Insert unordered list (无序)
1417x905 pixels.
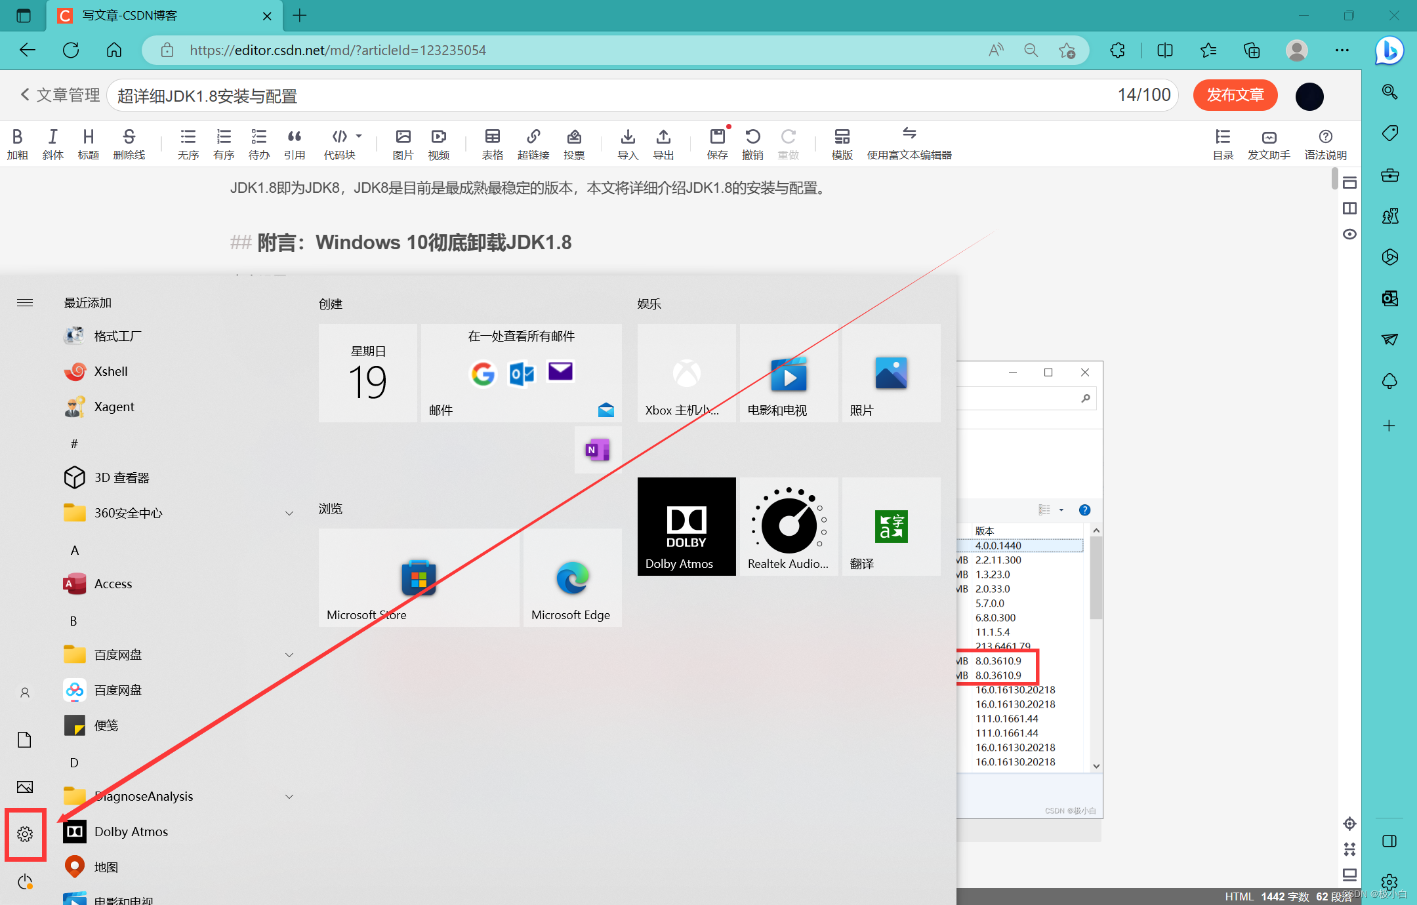188,144
